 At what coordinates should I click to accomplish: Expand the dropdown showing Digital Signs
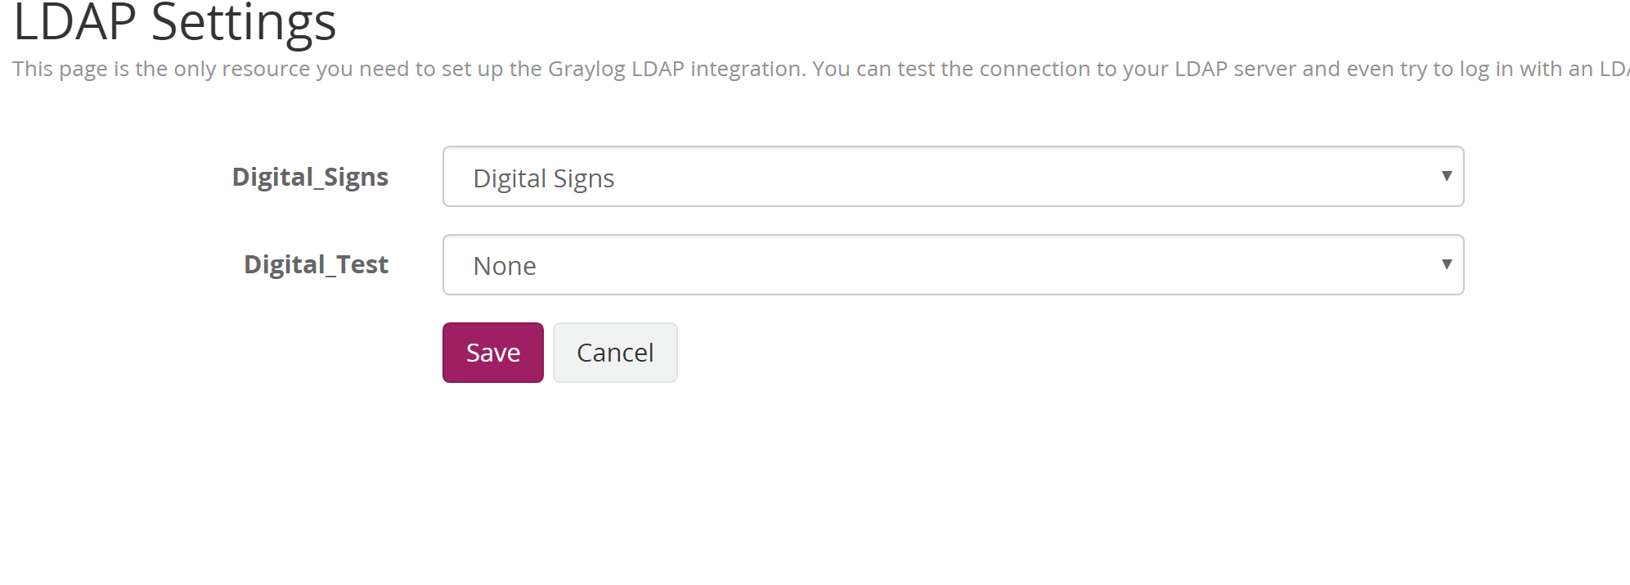click(952, 177)
